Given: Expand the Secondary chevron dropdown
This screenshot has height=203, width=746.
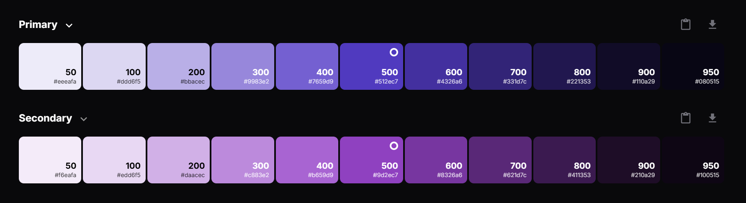Looking at the screenshot, I should pyautogui.click(x=84, y=119).
